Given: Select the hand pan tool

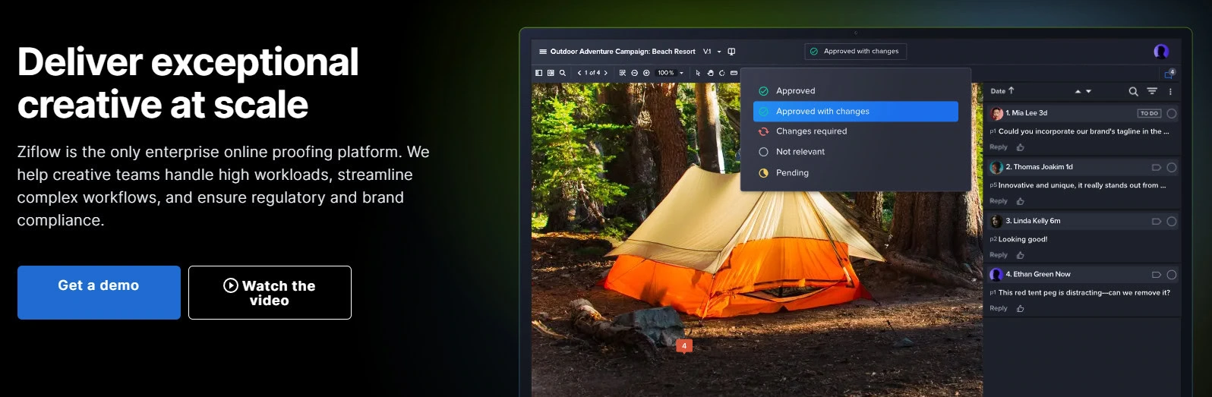Looking at the screenshot, I should tap(710, 73).
